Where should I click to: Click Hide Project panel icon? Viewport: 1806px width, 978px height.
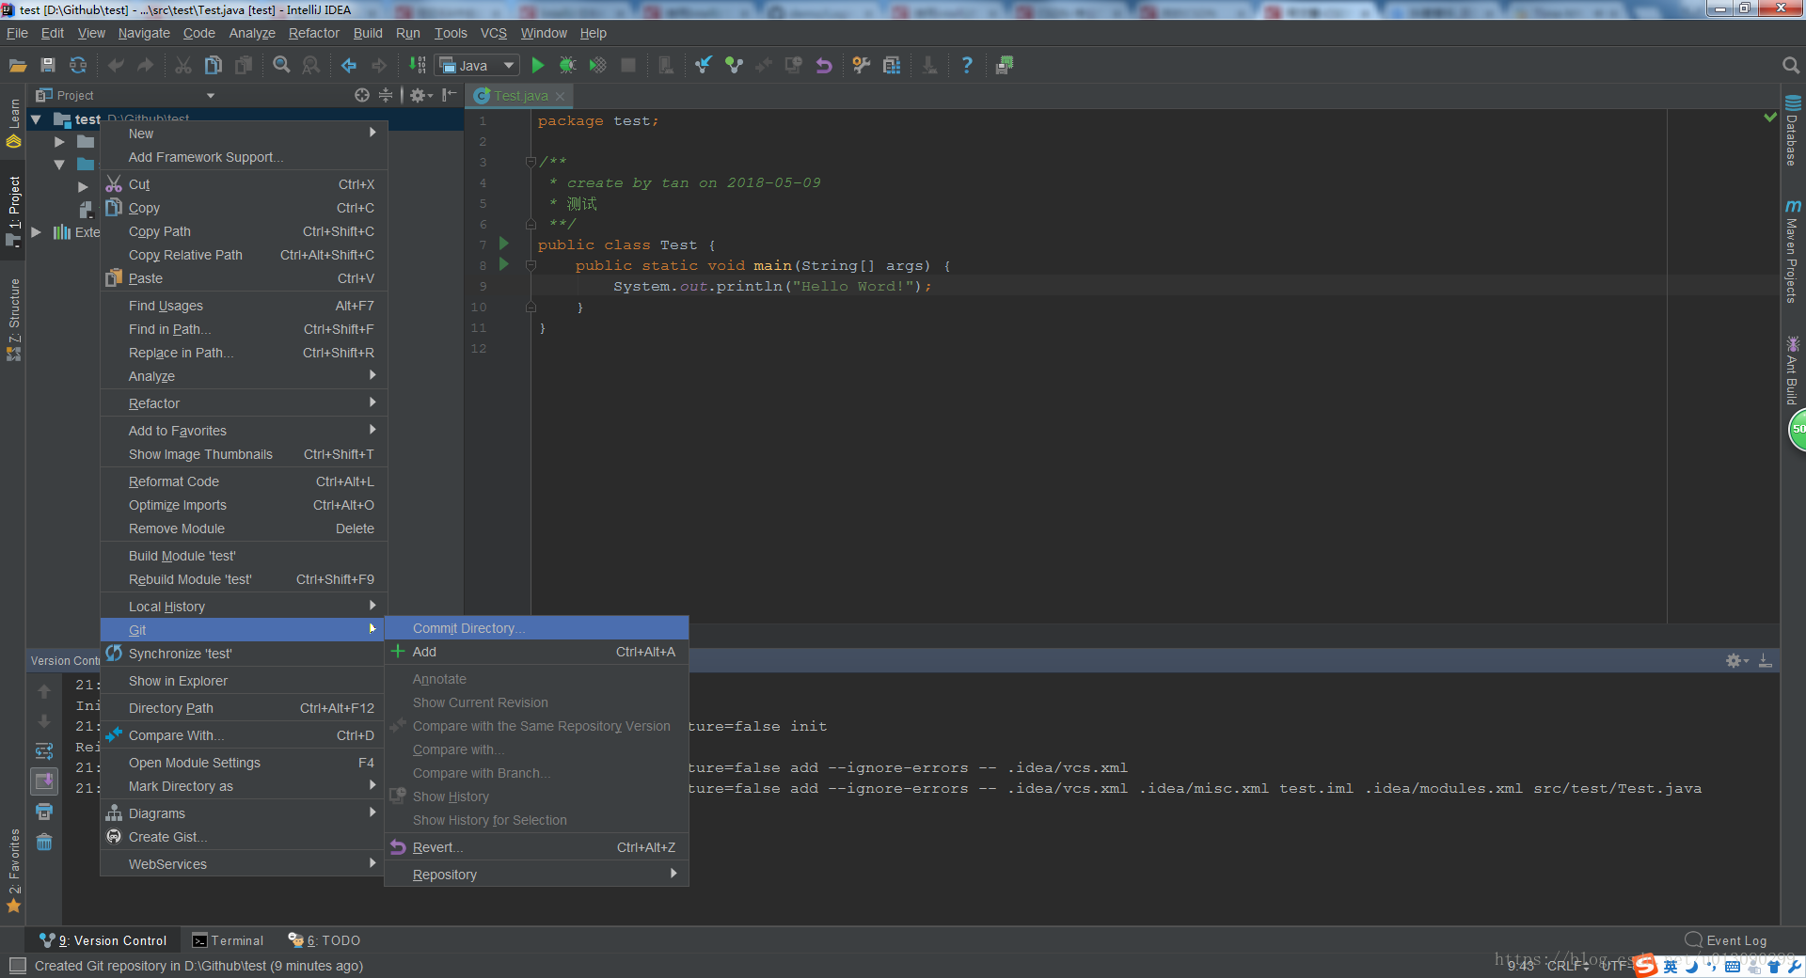pyautogui.click(x=450, y=95)
